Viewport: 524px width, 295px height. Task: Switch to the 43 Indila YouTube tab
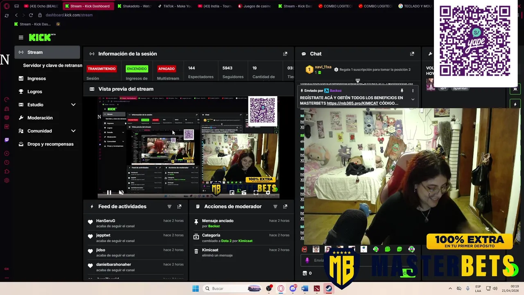(214, 6)
